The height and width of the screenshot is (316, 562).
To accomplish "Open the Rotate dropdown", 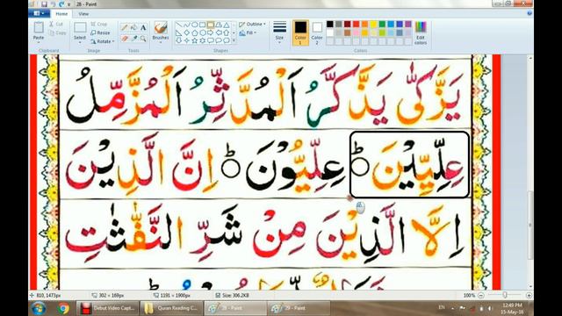I will coord(103,41).
